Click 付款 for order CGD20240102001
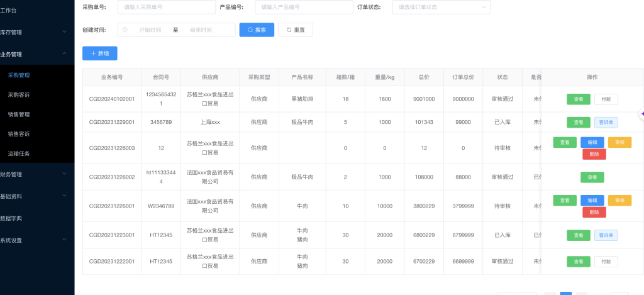 click(606, 99)
